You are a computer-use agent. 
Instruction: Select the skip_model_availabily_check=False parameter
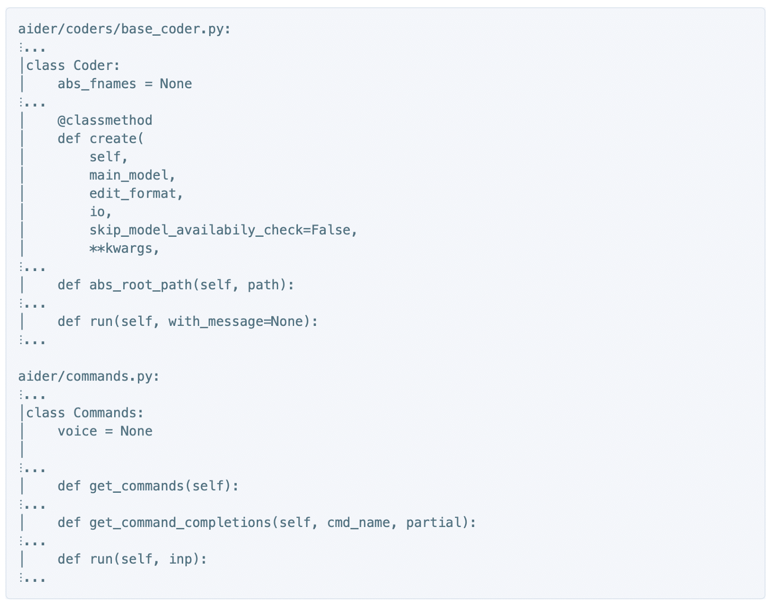point(223,230)
